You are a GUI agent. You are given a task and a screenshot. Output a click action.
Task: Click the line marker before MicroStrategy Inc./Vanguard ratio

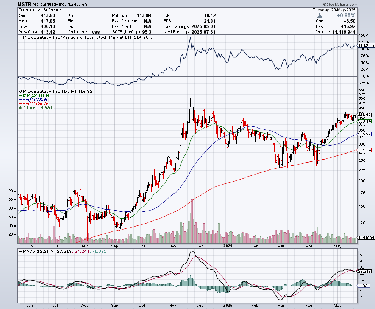tap(20, 38)
